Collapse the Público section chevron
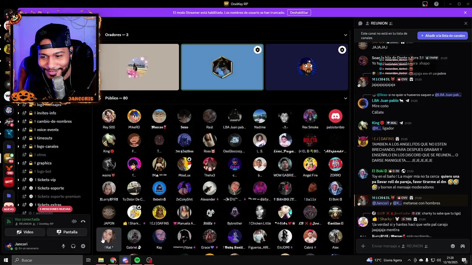472x265 pixels. pos(346,98)
